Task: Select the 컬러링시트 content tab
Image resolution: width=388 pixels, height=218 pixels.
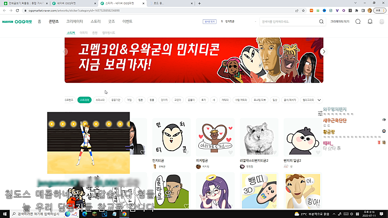Action: coord(109,32)
